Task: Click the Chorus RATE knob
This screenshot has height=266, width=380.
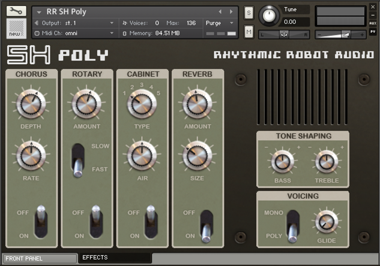Action: click(x=31, y=156)
